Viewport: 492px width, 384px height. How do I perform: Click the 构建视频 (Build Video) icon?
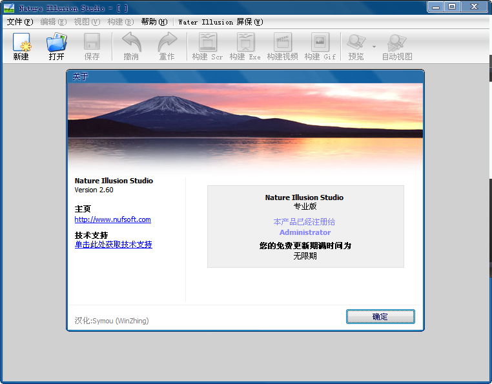(x=283, y=42)
